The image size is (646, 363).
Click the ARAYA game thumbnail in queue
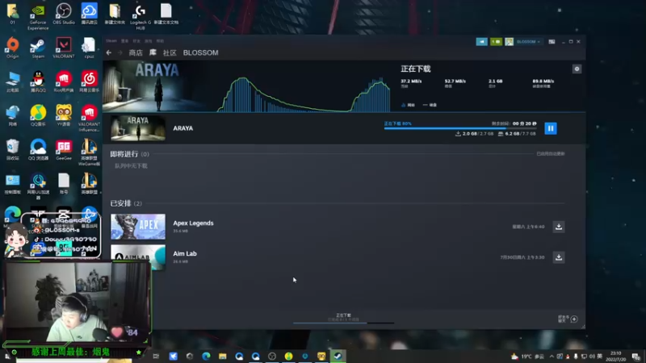[138, 128]
